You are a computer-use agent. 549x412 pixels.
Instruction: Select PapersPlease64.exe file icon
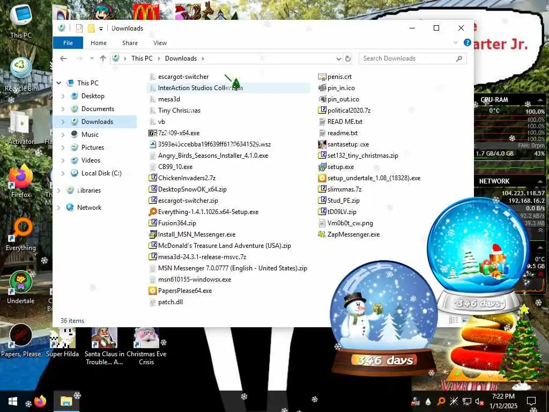click(153, 291)
